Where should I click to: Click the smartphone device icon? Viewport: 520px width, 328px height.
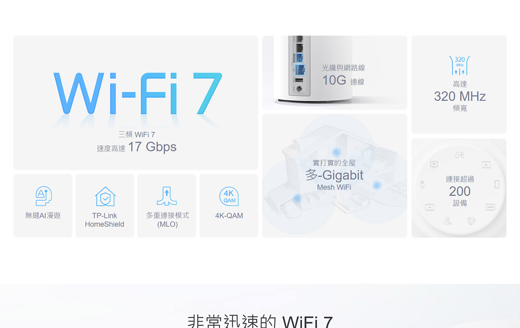pos(497,185)
